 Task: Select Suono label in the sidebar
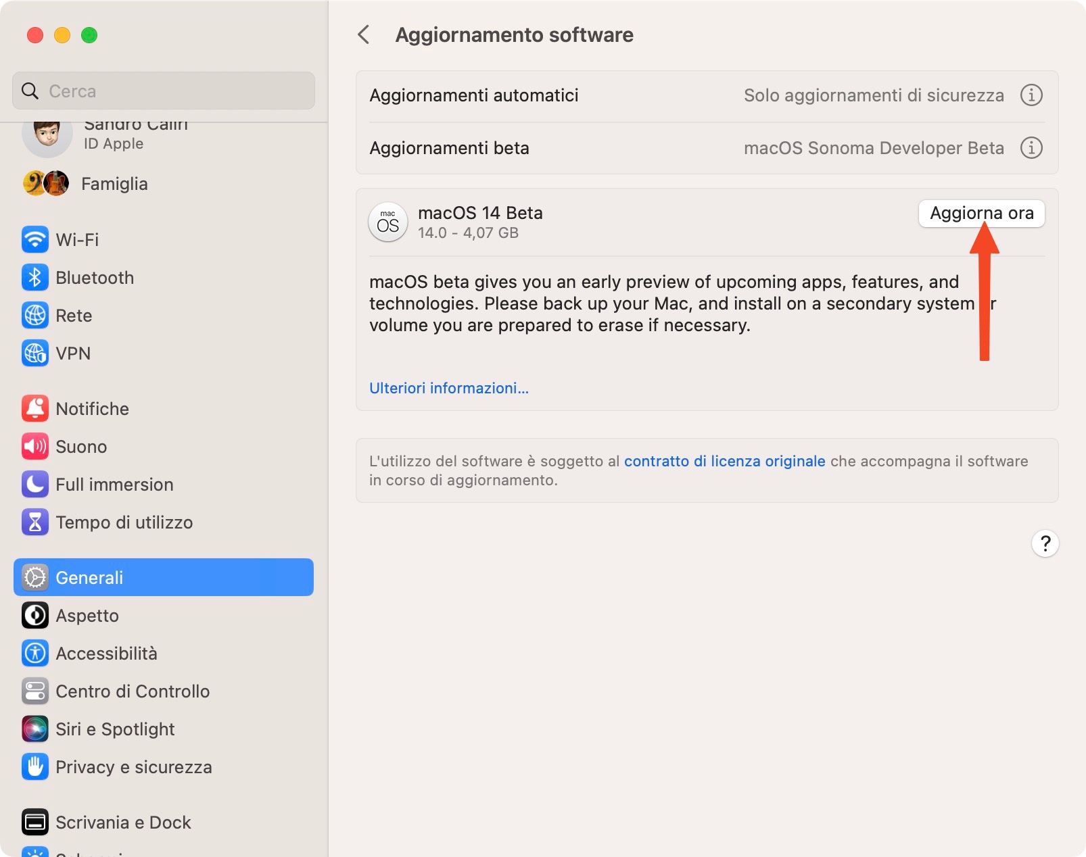pos(81,447)
